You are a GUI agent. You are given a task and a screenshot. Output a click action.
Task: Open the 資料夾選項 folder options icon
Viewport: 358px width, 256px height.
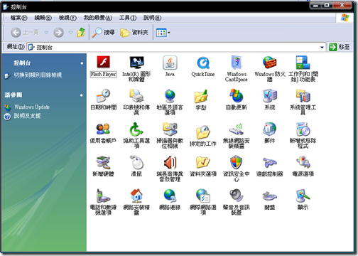(203, 163)
